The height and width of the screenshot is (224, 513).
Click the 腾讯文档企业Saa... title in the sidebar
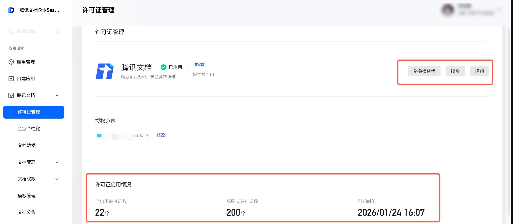coord(39,10)
